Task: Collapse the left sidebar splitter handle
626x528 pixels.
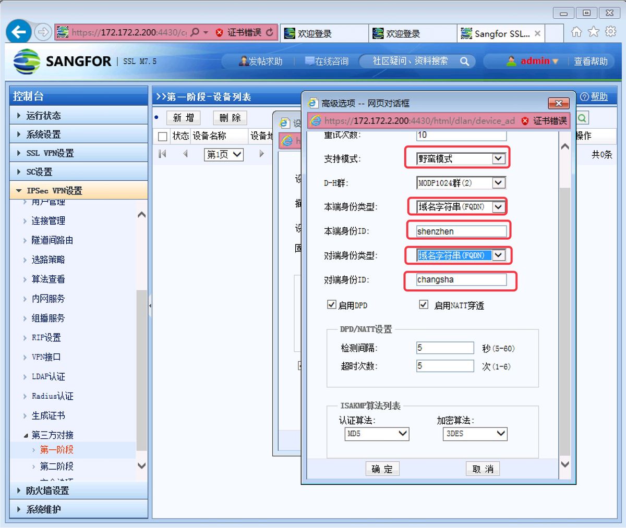Action: tap(150, 306)
